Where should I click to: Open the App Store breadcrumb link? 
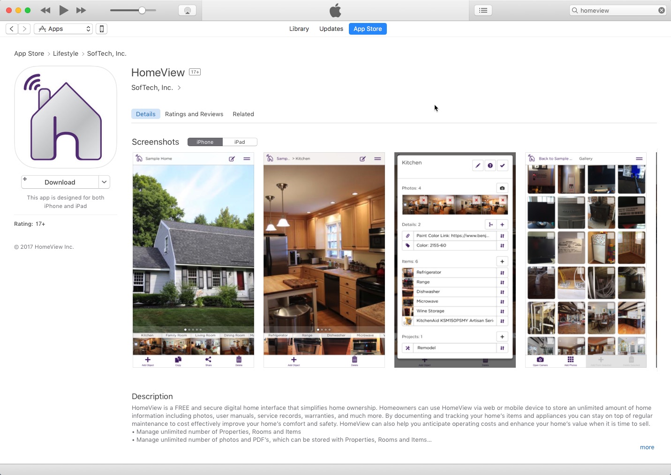[29, 54]
